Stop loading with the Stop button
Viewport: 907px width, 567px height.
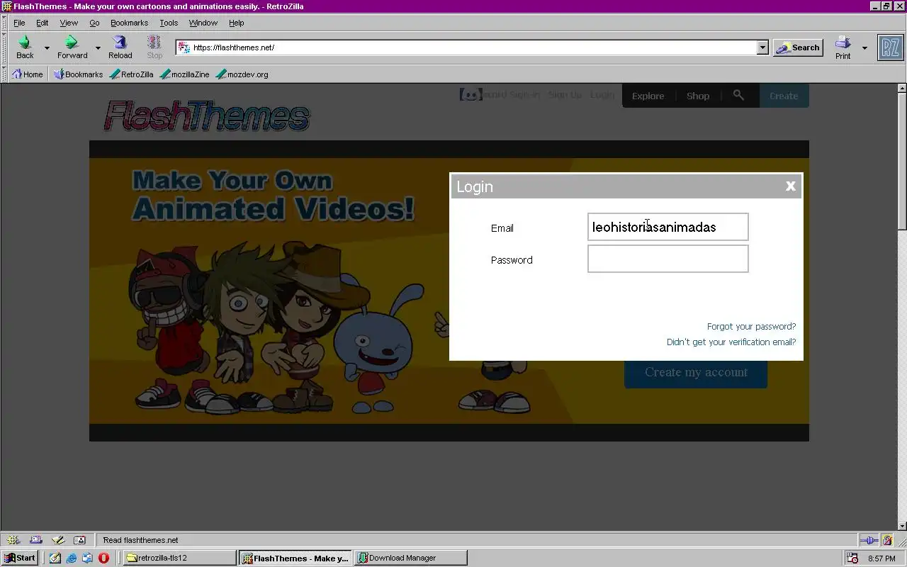(x=154, y=47)
